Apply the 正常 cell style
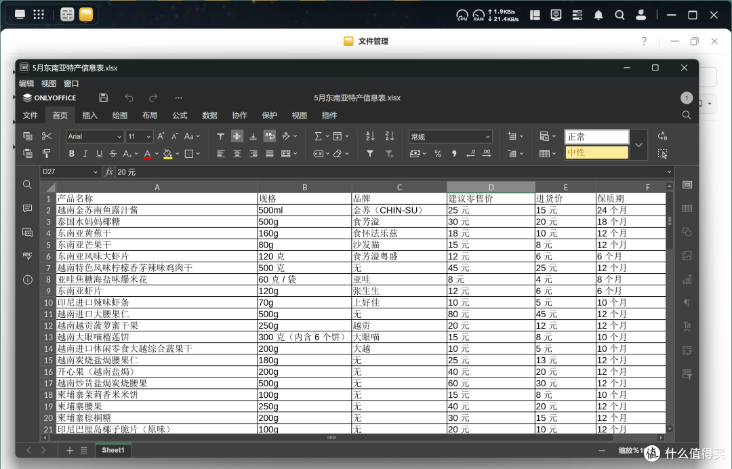732x469 pixels. coord(596,137)
